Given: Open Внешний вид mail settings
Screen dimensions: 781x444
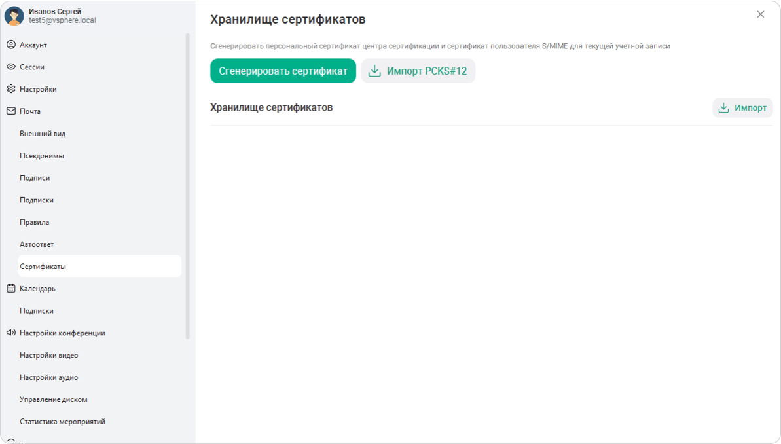Looking at the screenshot, I should [x=43, y=134].
